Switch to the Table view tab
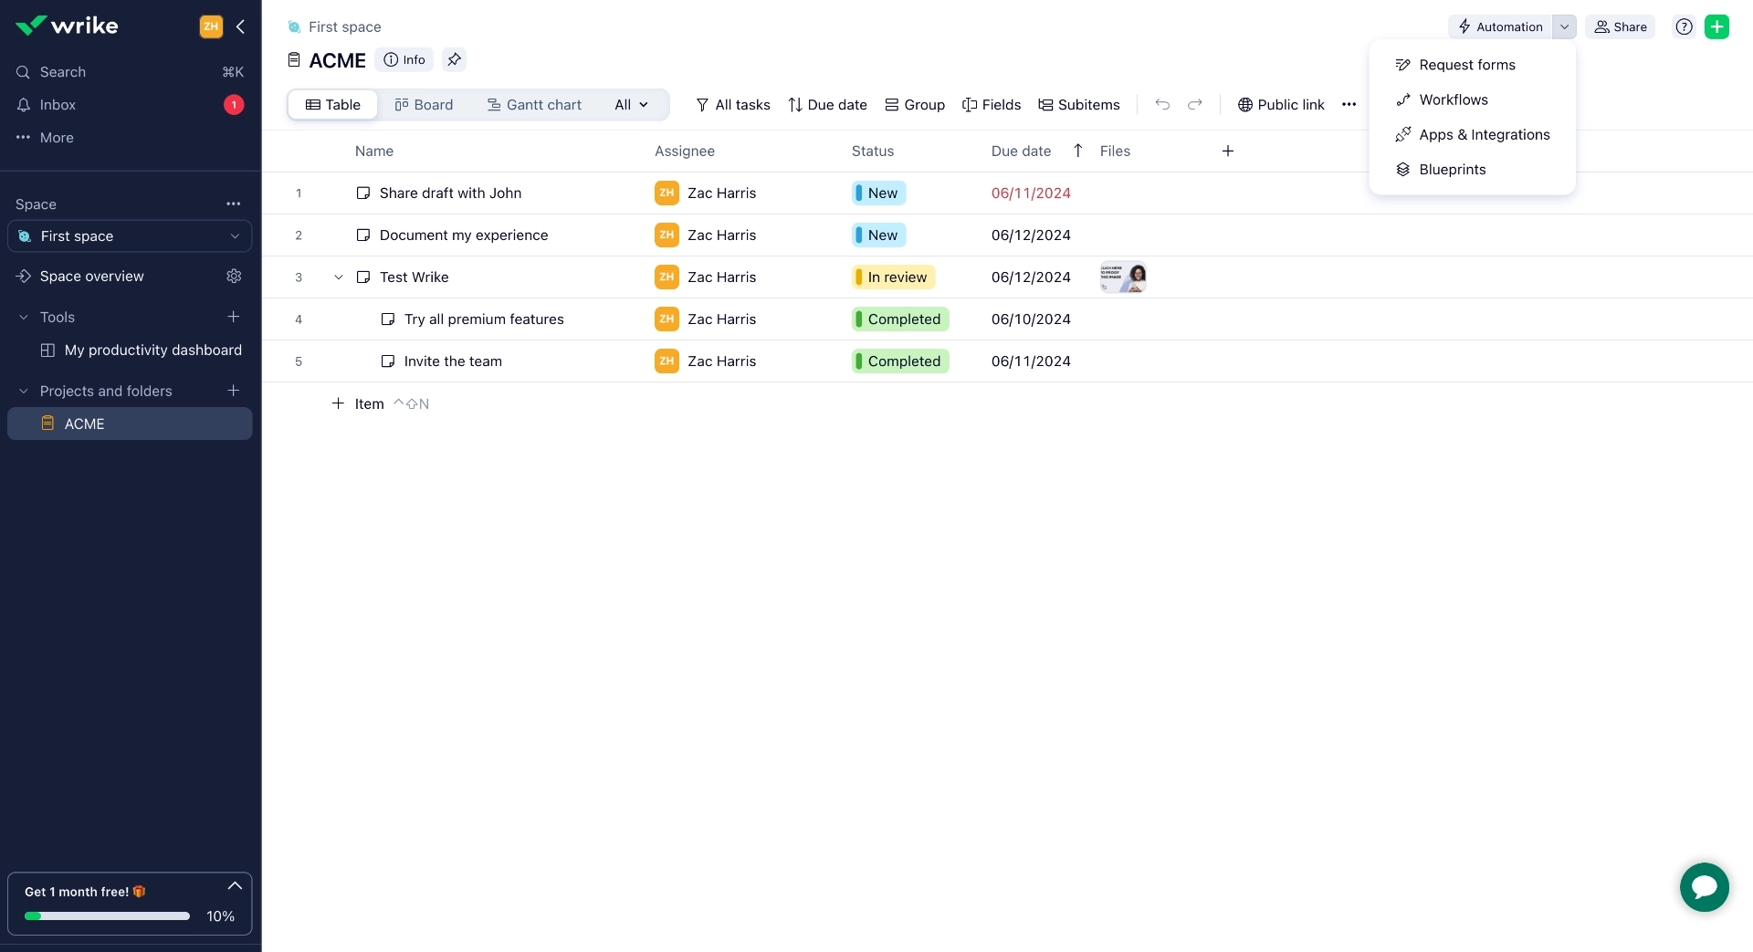This screenshot has width=1753, height=952. tap(333, 105)
